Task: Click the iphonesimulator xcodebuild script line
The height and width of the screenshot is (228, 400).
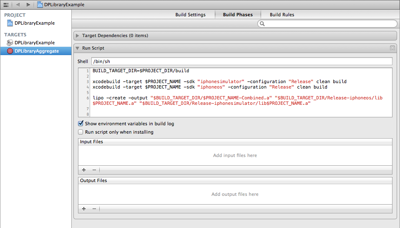Action: pos(219,82)
